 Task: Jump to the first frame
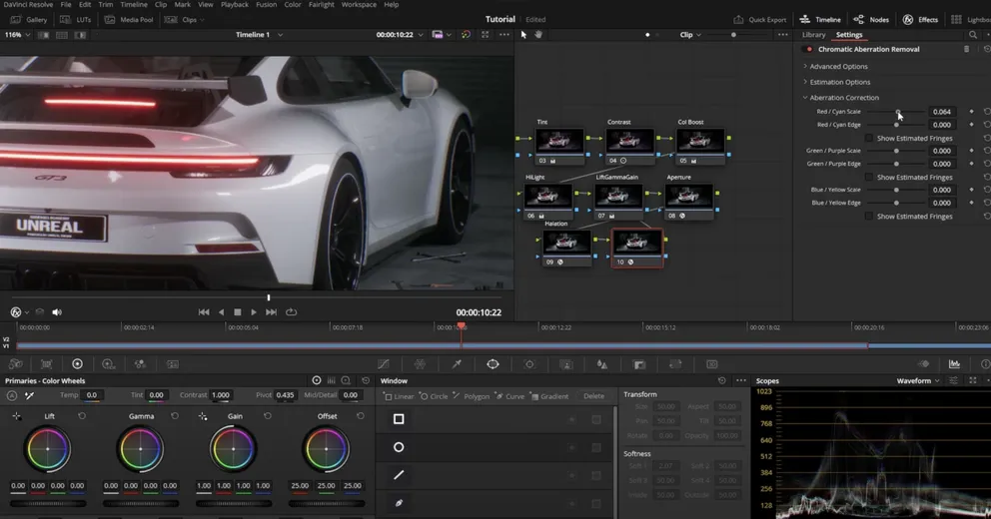click(x=204, y=312)
